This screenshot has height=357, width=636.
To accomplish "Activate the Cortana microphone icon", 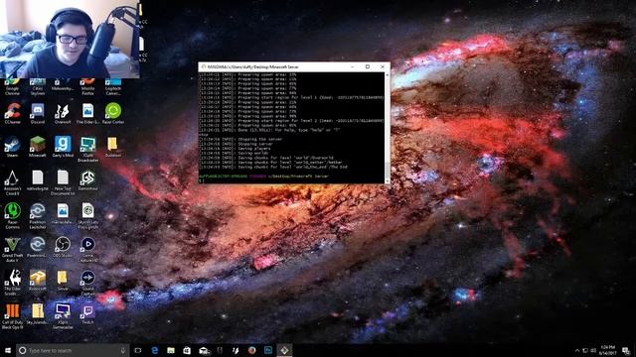I will coord(123,350).
